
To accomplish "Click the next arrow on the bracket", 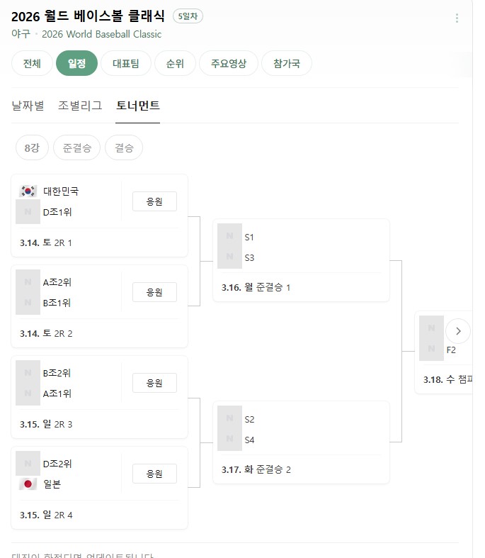I will [458, 331].
